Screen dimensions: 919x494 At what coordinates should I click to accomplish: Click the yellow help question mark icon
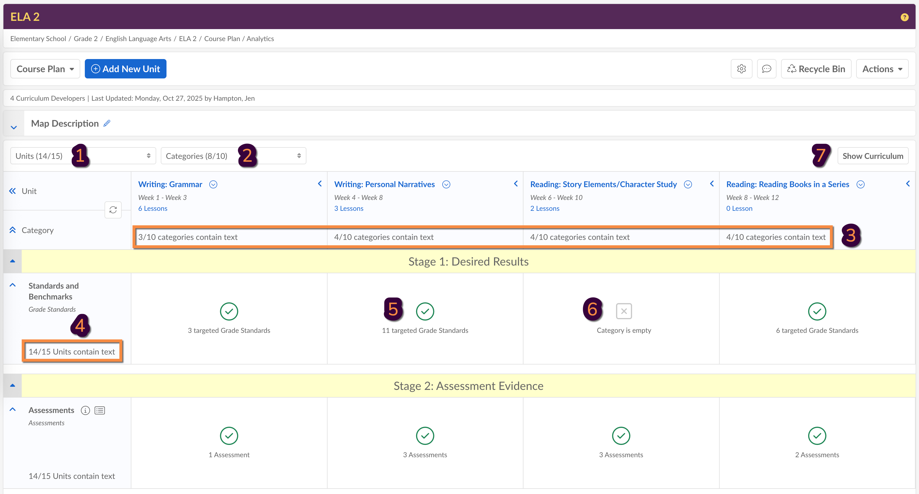[x=904, y=17]
